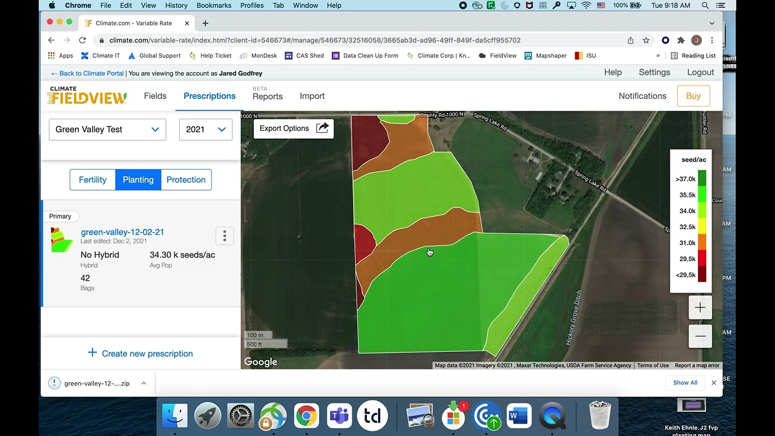This screenshot has height=436, width=775.
Task: Click the Export Options share icon
Action: click(322, 128)
